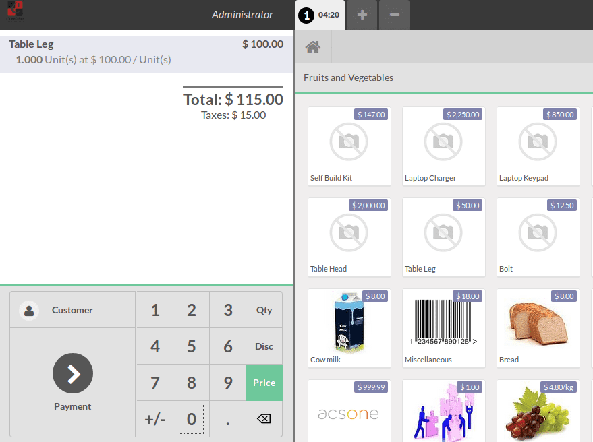Screen dimensions: 593x442
Task: Click the Taxes: $ 15.00 text
Action: point(233,115)
